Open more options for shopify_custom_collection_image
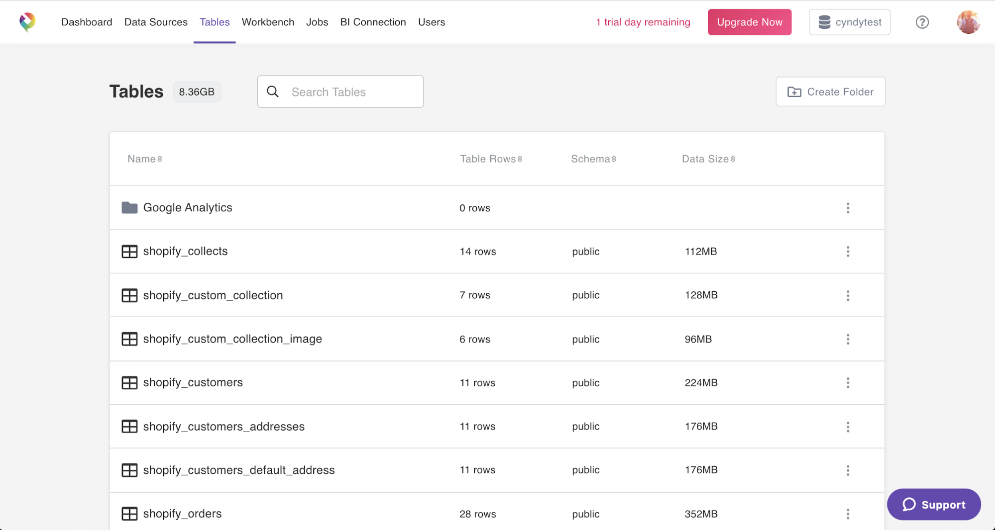 (848, 339)
